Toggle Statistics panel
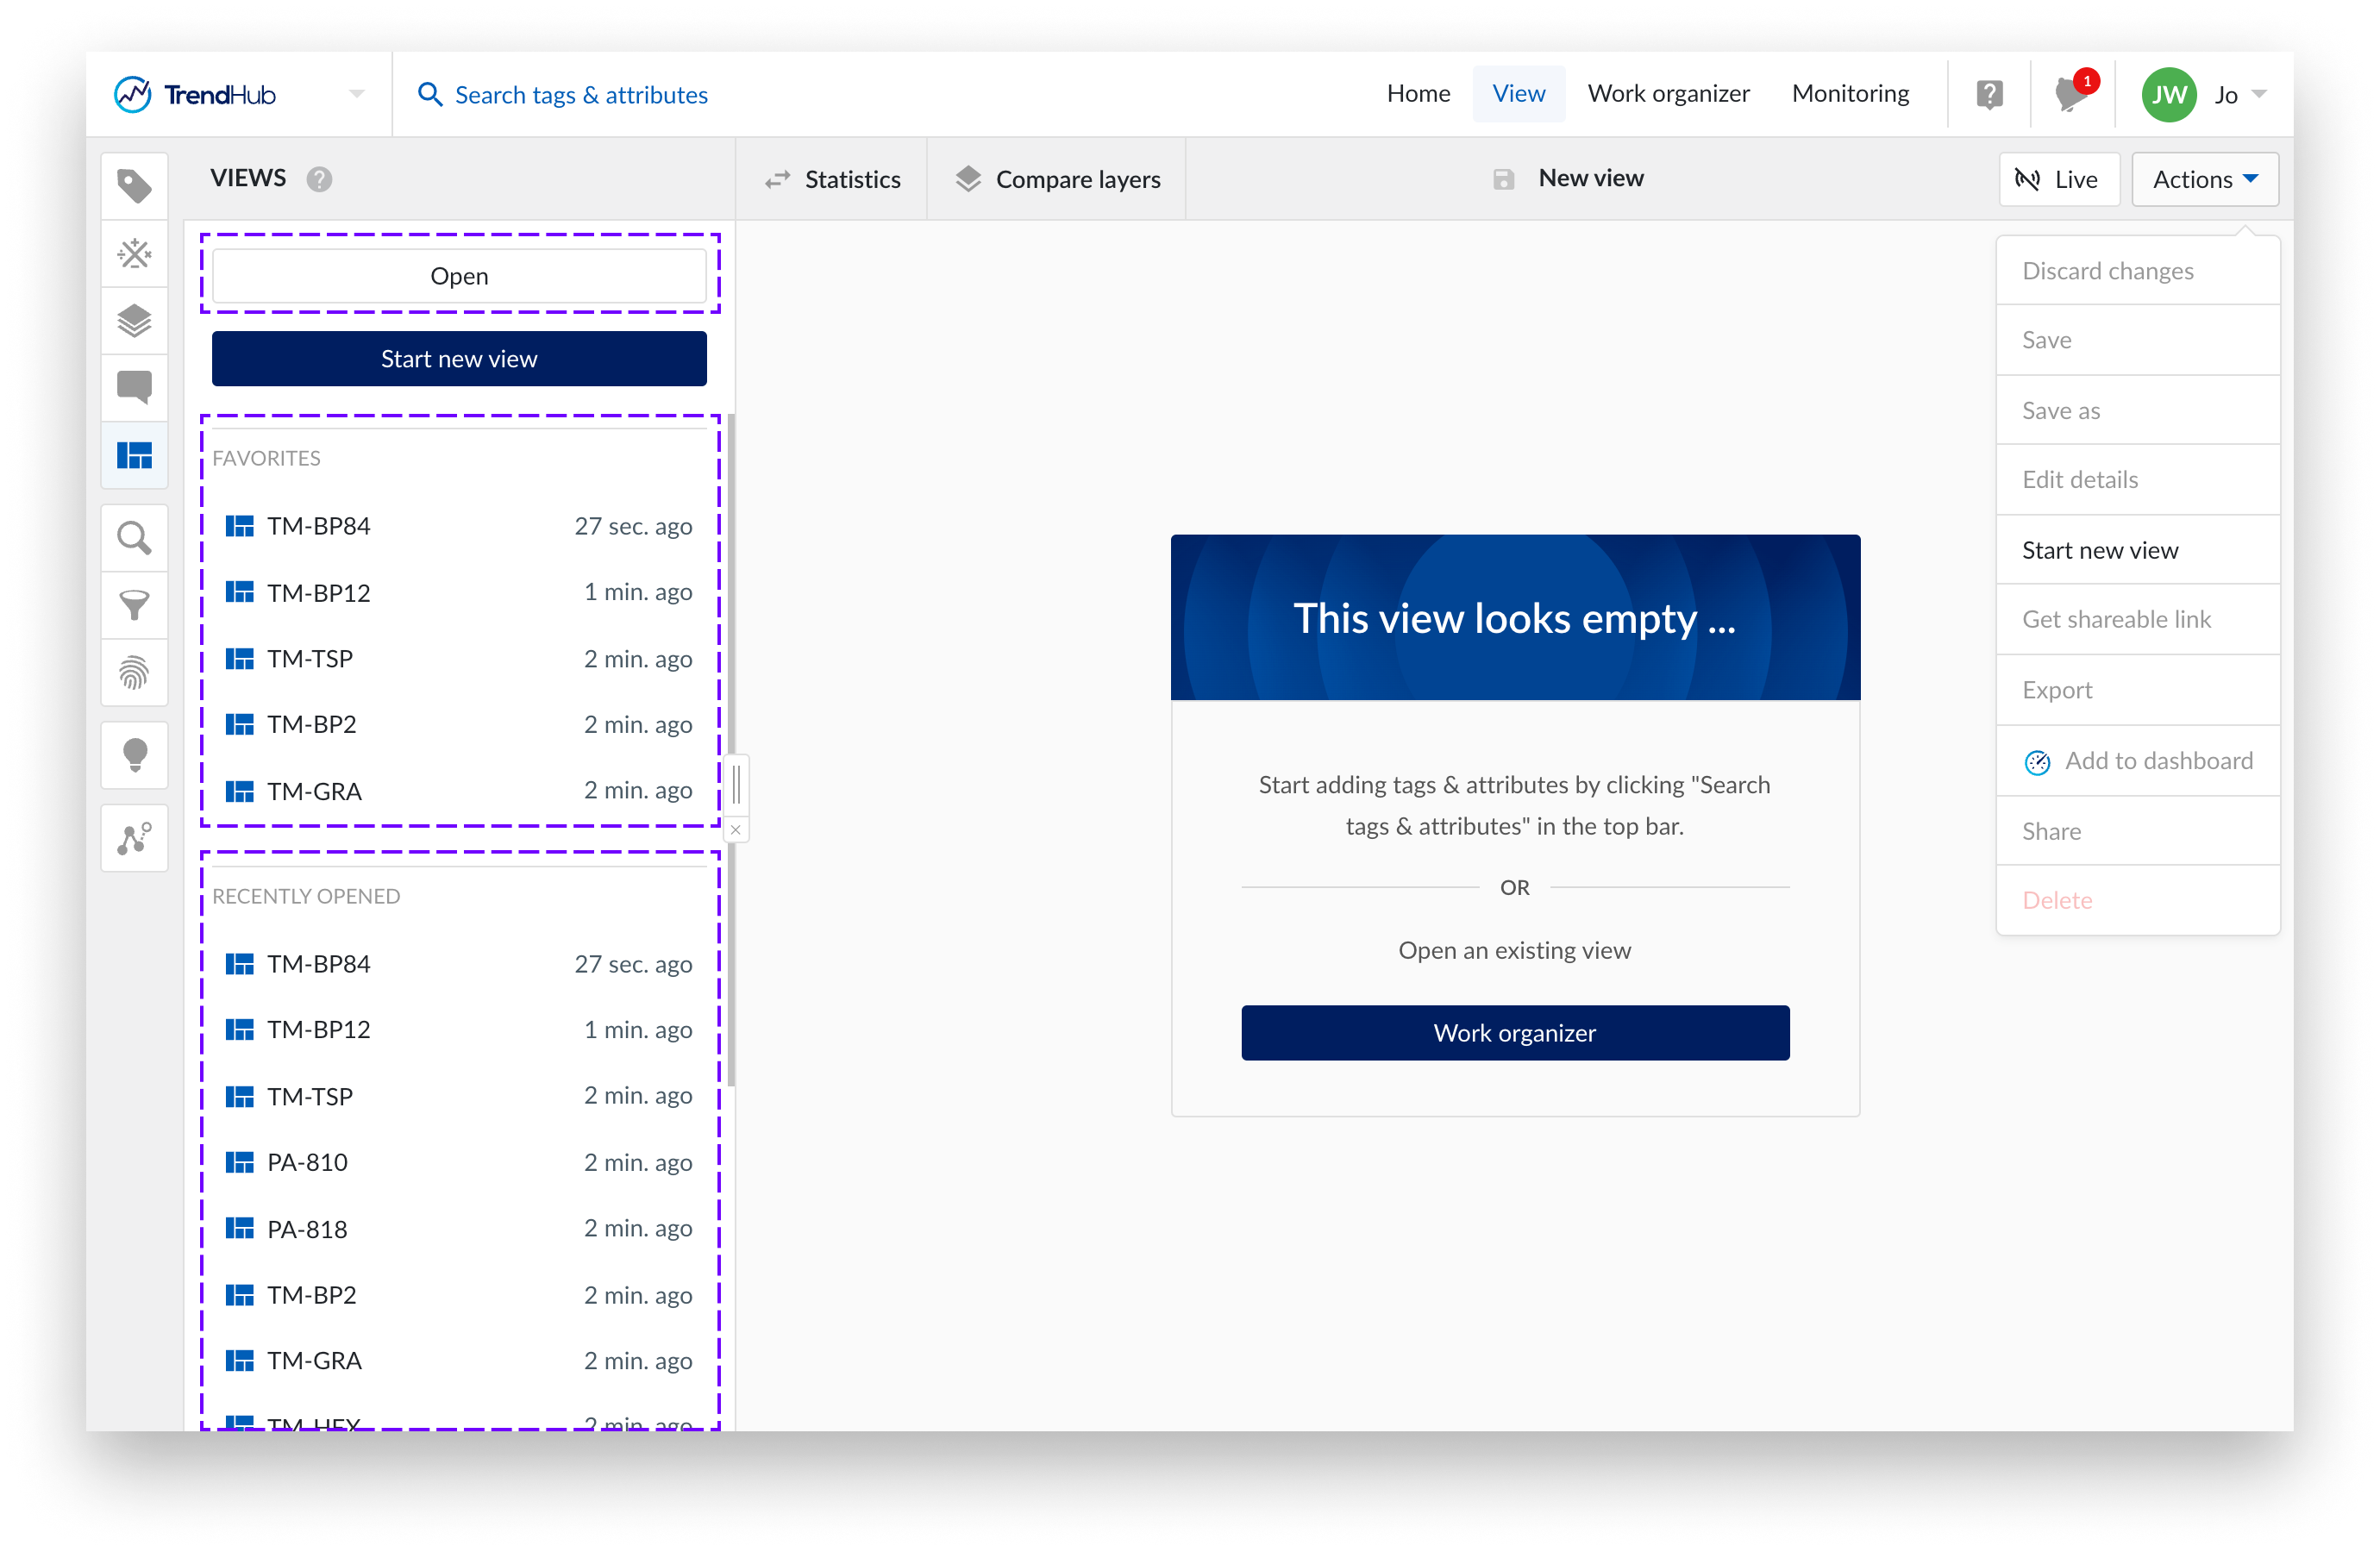The image size is (2380, 1552). 833,179
